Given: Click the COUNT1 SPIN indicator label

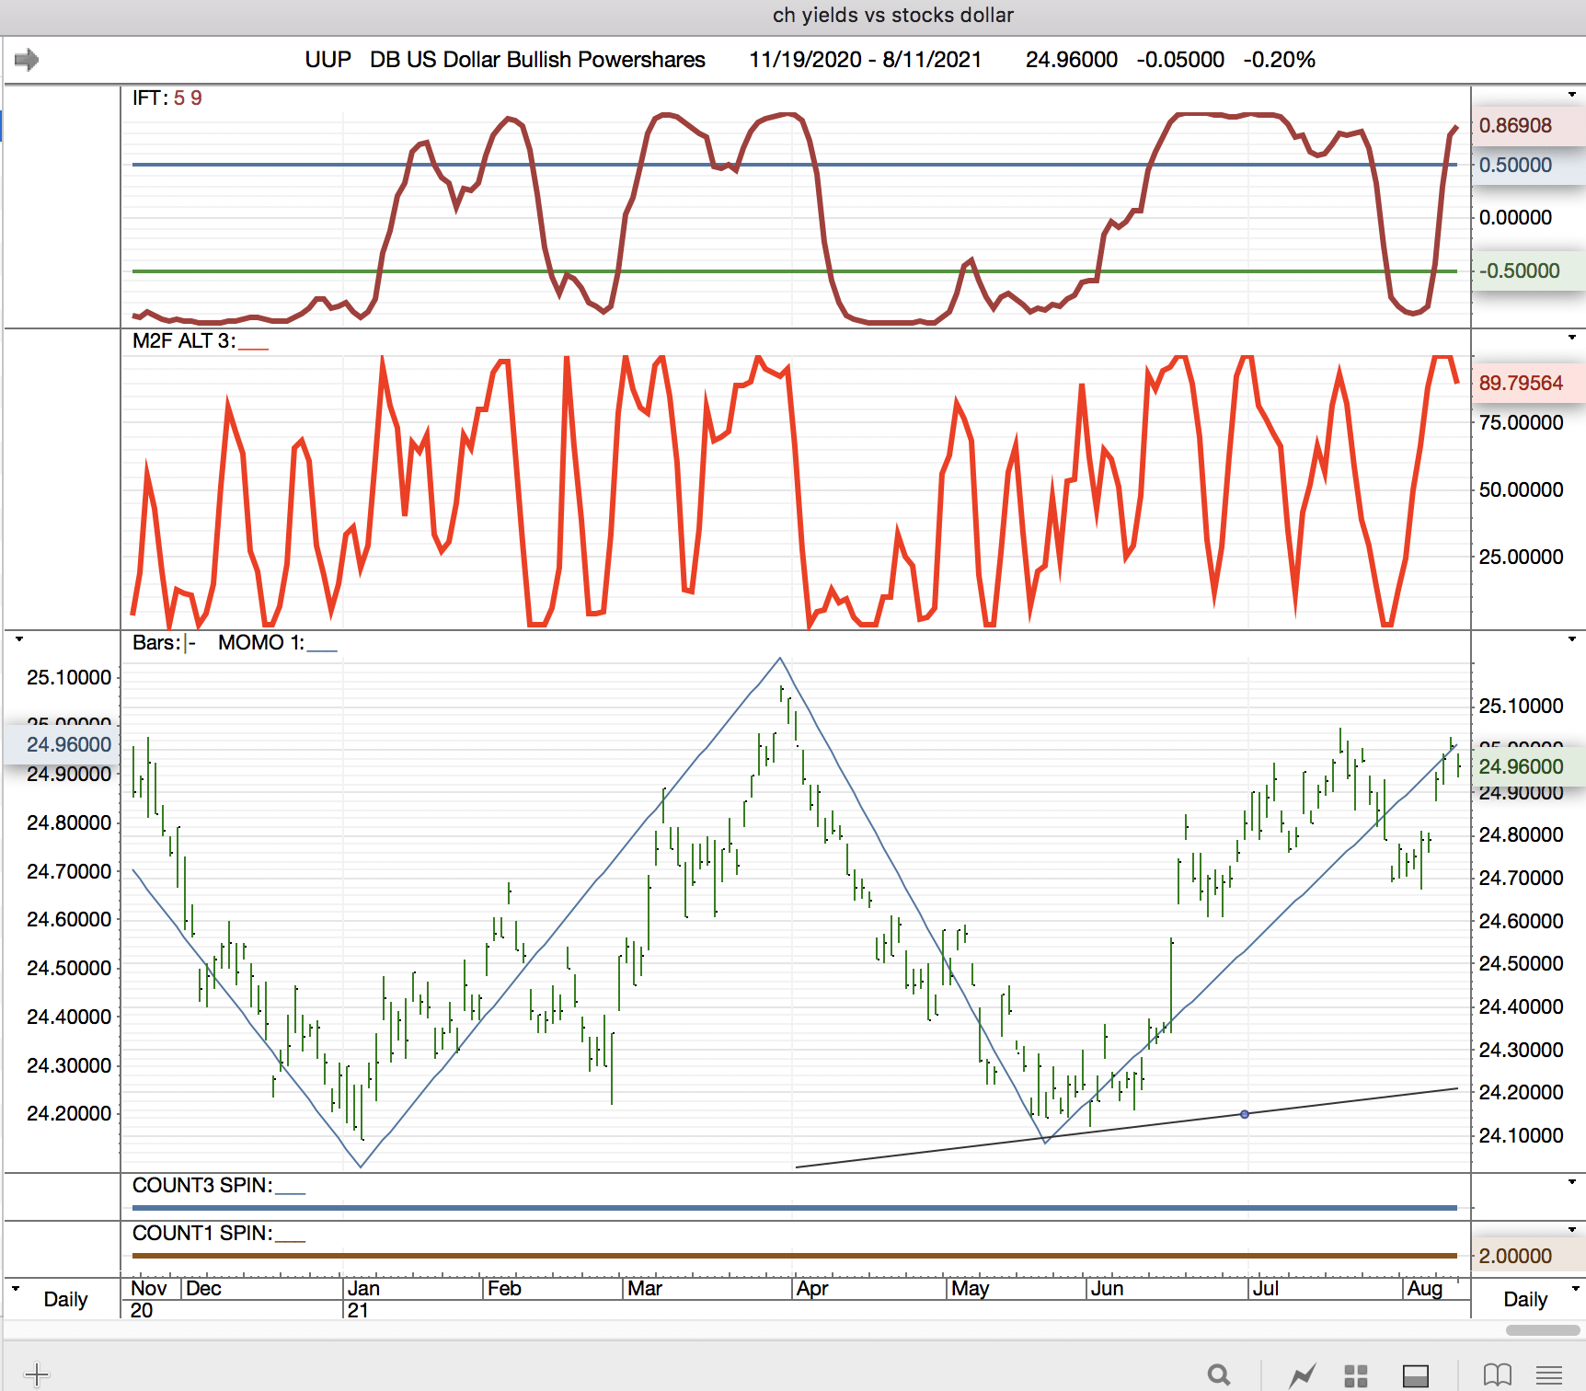Looking at the screenshot, I should tap(202, 1234).
